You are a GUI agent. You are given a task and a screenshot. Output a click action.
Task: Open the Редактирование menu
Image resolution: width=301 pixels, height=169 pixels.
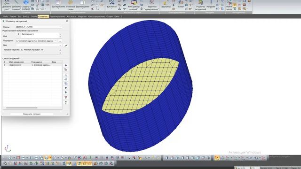[x=57, y=16]
